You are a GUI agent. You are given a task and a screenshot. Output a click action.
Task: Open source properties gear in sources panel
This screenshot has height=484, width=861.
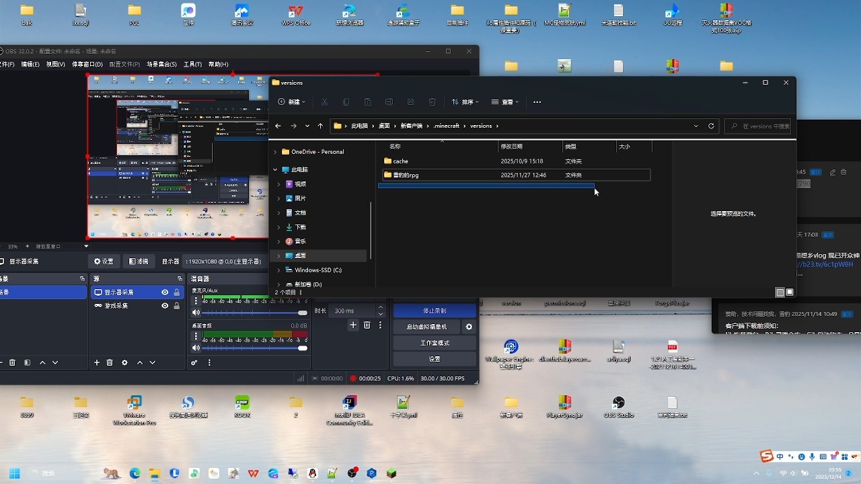click(124, 362)
